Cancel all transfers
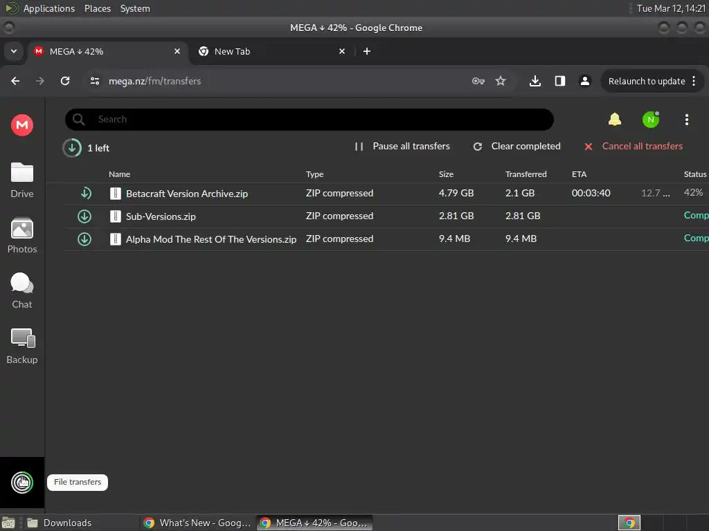Image resolution: width=709 pixels, height=531 pixels. 633,147
